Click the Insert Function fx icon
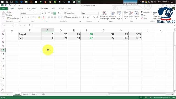The height and width of the screenshot is (99, 176). coord(29,25)
